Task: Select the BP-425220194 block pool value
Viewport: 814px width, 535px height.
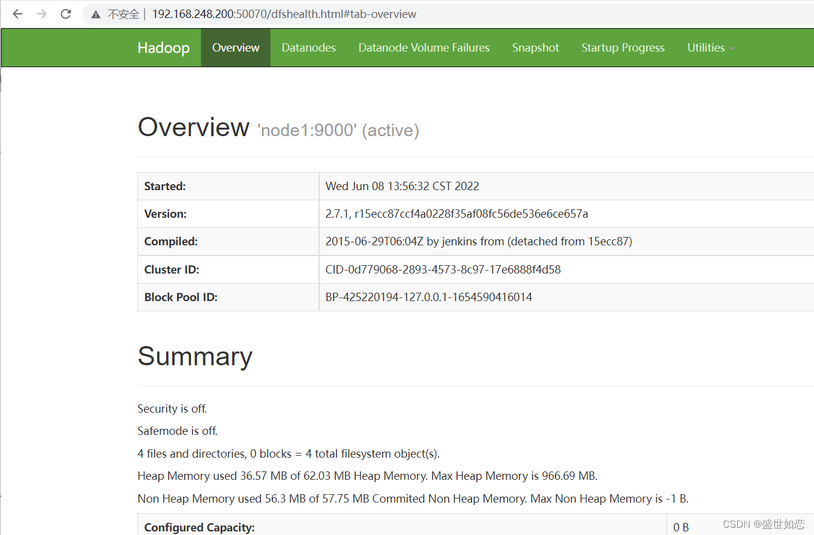Action: [x=429, y=297]
